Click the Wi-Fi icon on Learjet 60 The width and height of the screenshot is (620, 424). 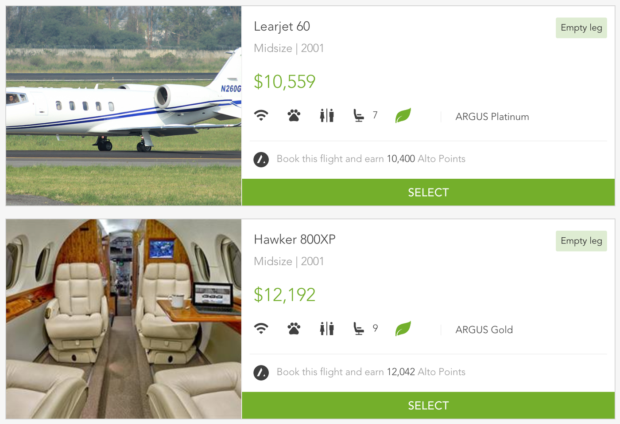tap(261, 116)
